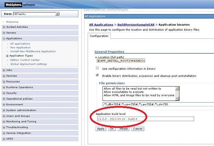The image size is (214, 146).
Task: Check Use configuration information in binary
Action: tap(97, 68)
